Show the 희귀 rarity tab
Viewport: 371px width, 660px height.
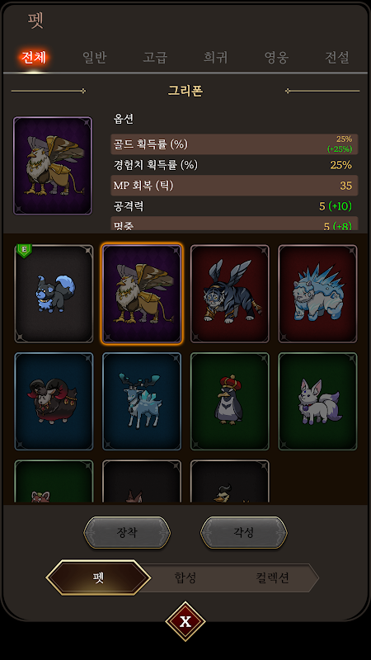tap(215, 57)
